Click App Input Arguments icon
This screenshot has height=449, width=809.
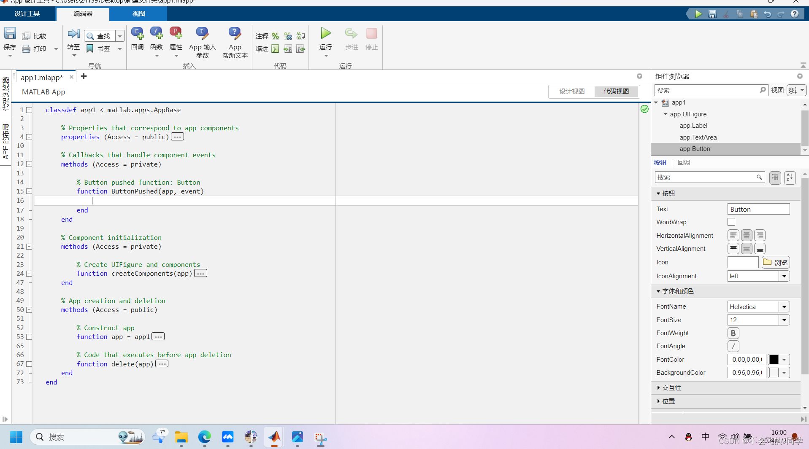[x=202, y=33]
